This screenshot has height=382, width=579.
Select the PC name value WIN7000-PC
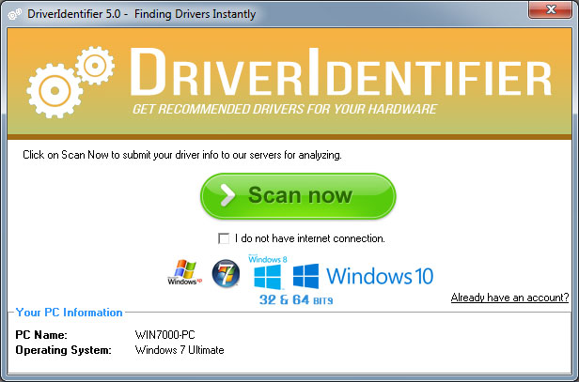(164, 335)
